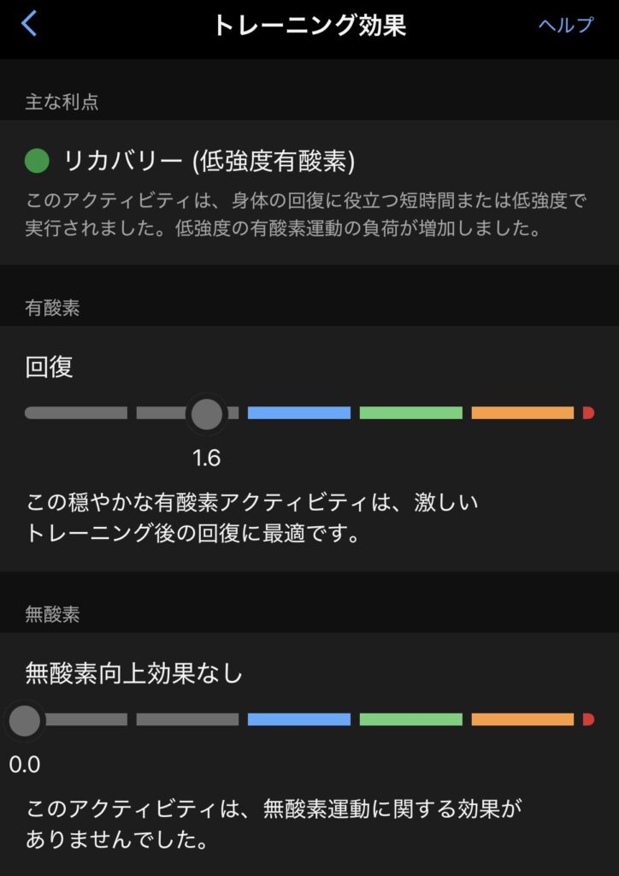Screen dimensions: 619x876
Task: Select the リカバリー (低強度有酸素) heading
Action: [x=209, y=160]
